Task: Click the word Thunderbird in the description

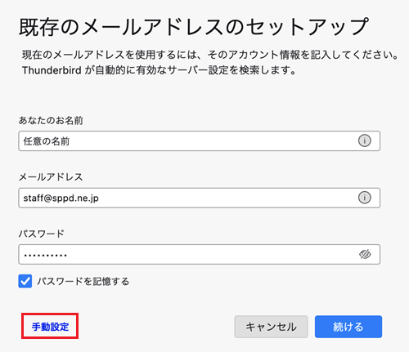Action: (52, 70)
